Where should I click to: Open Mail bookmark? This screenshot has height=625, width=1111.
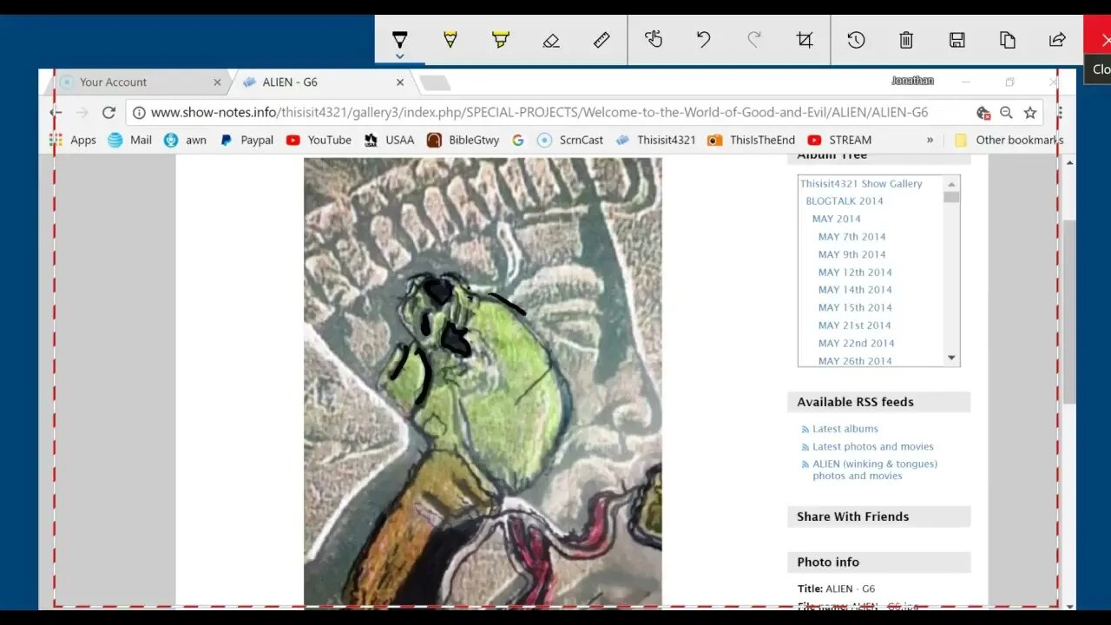[x=129, y=140]
